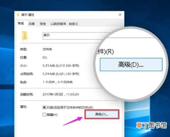170x137 pixels.
Task: Open the 安全 tab
Action: pyautogui.click(x=44, y=24)
